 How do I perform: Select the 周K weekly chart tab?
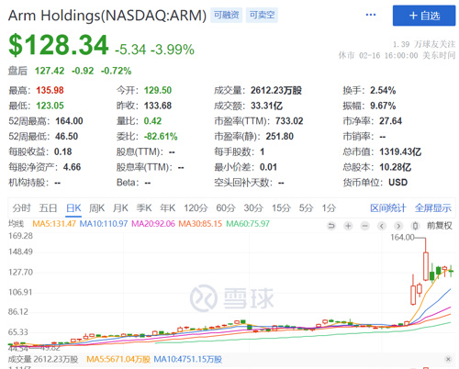click(x=97, y=208)
